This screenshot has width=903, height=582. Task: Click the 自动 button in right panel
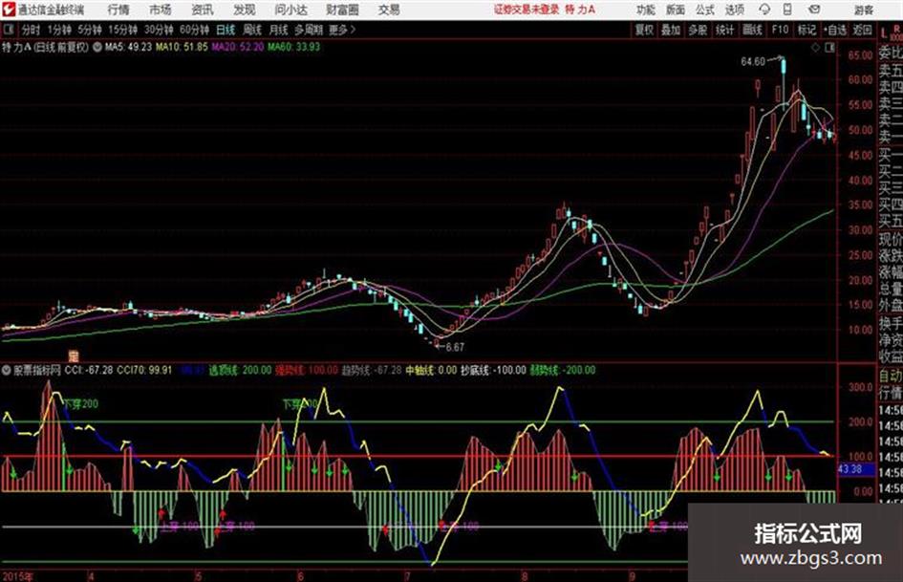pyautogui.click(x=891, y=377)
